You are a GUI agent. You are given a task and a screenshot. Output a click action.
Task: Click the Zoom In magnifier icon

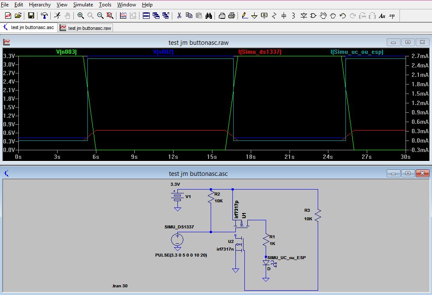(81, 16)
